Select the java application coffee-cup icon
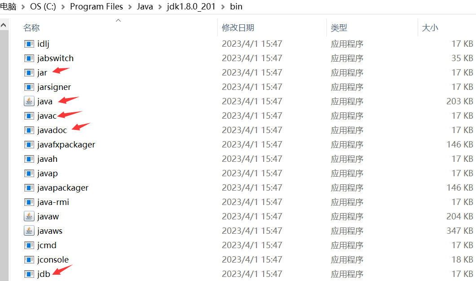The image size is (476, 281). tap(29, 101)
